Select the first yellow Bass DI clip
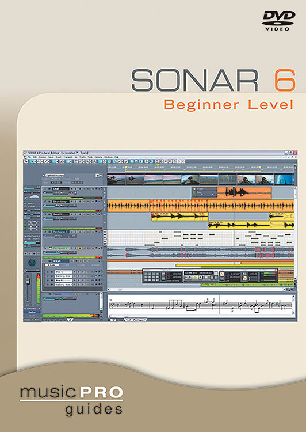 point(179,217)
